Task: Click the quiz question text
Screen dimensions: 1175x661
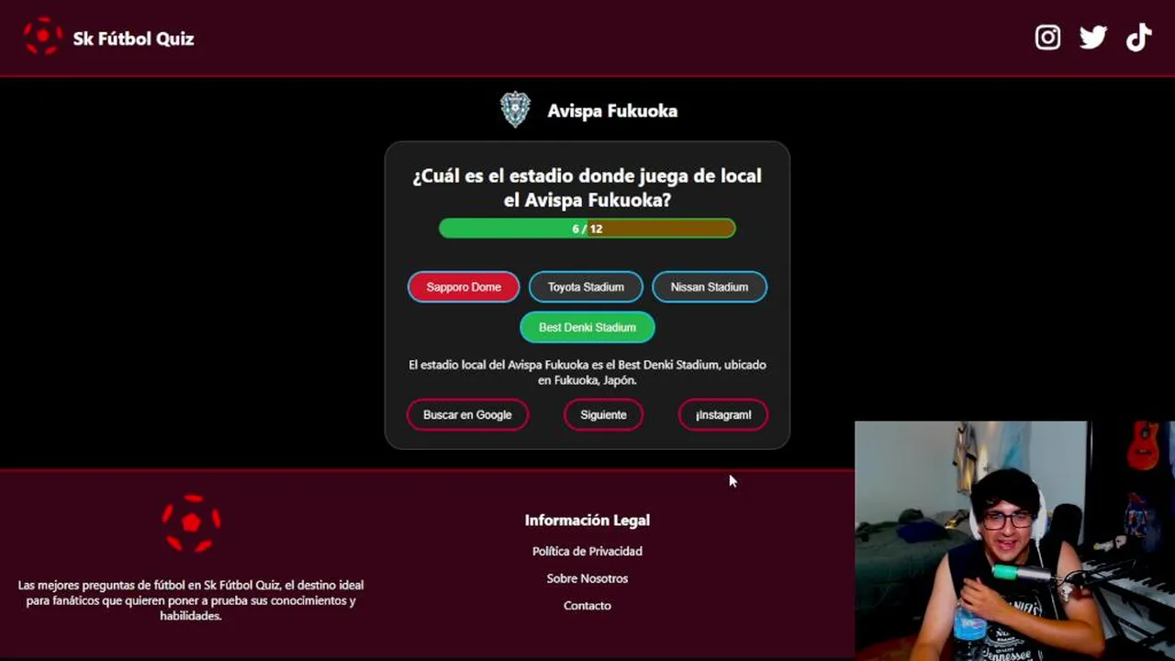Action: click(x=587, y=187)
